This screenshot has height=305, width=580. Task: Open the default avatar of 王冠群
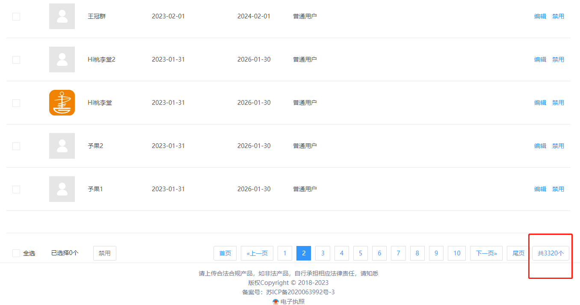(62, 16)
